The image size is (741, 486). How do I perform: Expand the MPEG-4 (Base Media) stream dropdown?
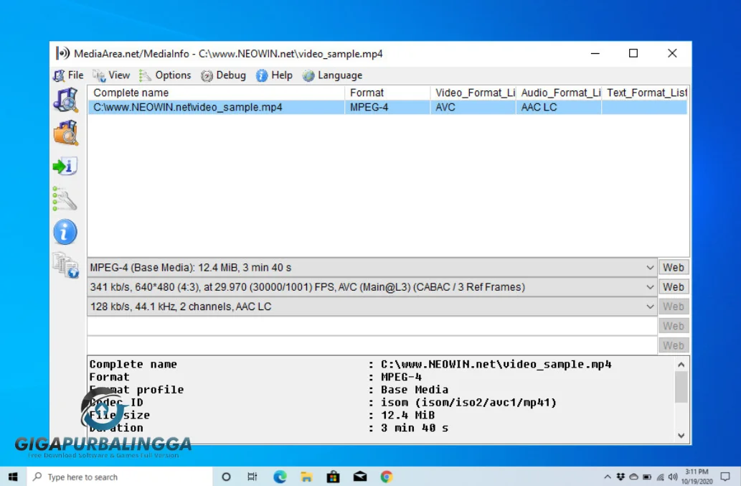coord(650,268)
